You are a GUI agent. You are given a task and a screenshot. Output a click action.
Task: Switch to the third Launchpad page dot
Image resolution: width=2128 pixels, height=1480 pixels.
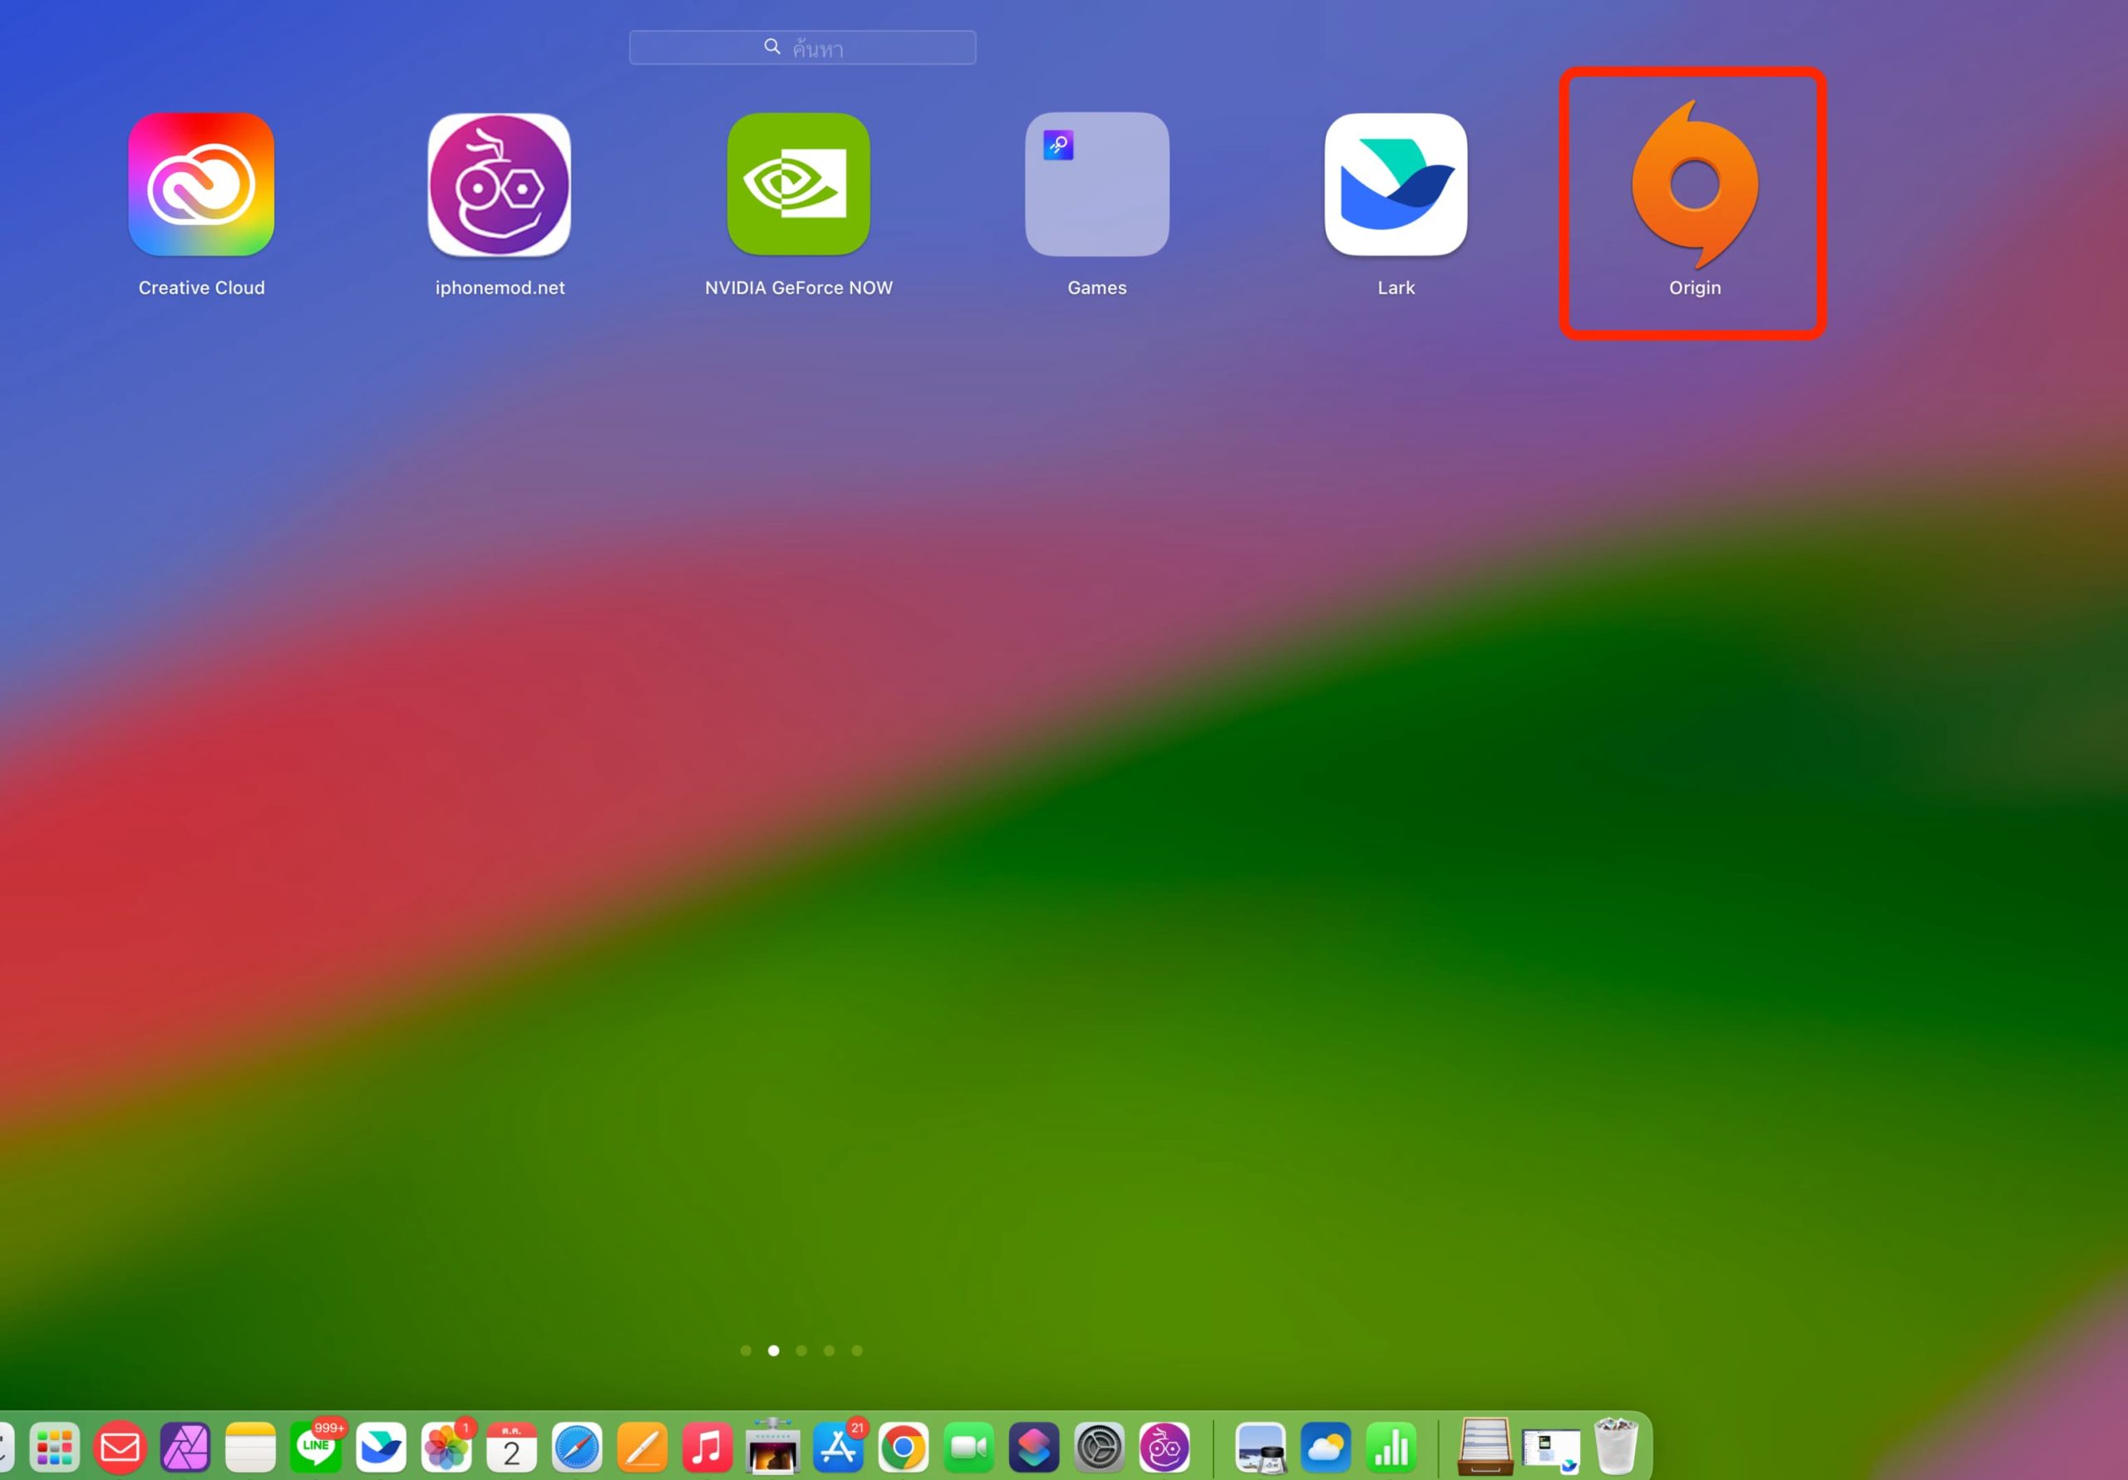[801, 1350]
